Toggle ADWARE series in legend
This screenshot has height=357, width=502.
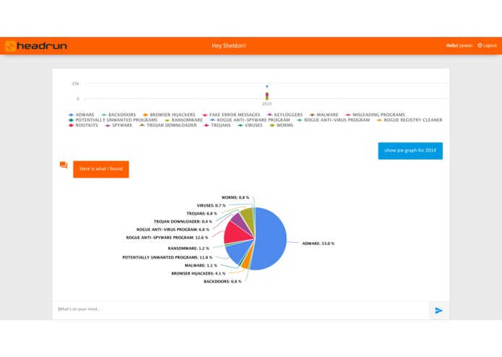[x=82, y=115]
